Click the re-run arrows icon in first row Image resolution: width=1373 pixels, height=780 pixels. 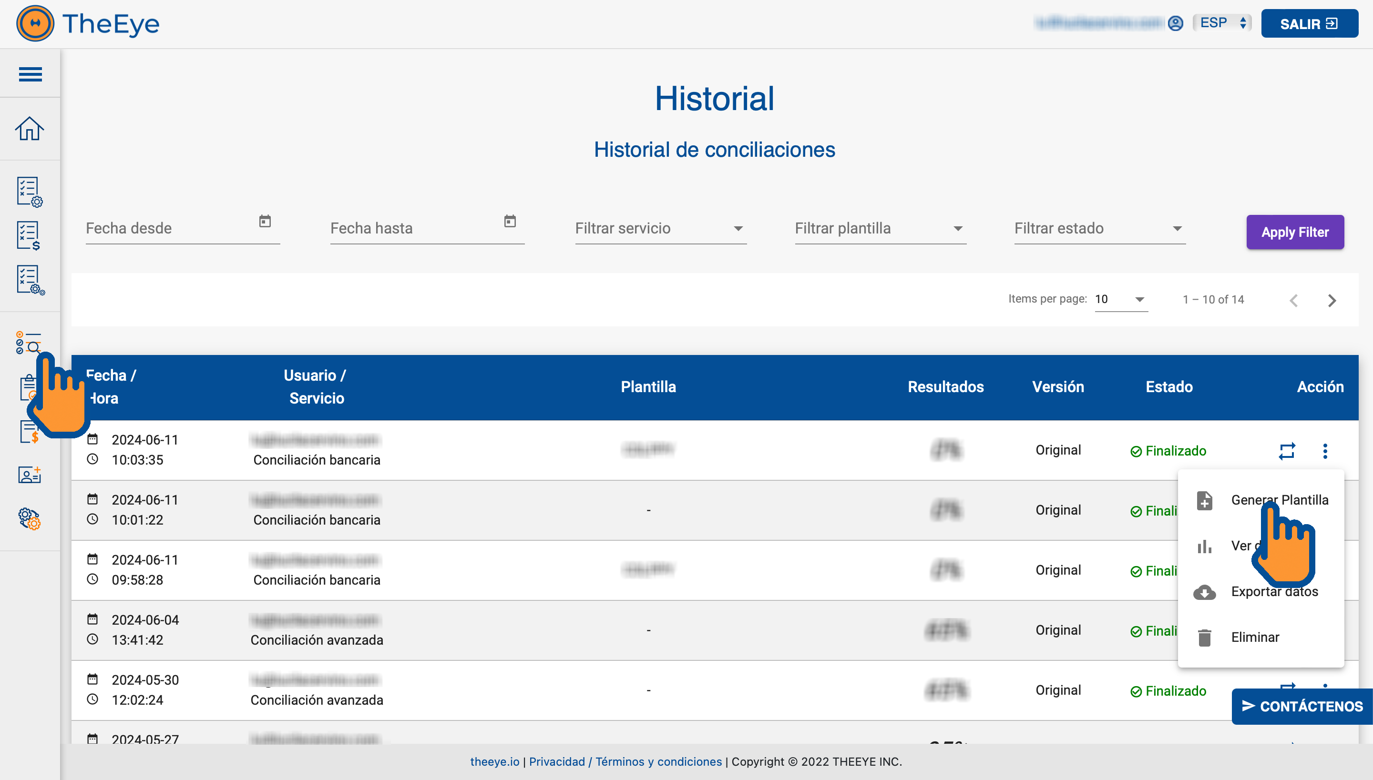point(1287,451)
